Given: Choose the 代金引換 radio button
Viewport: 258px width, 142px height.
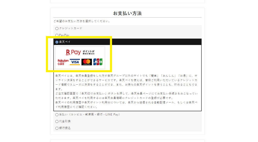Looking at the screenshot, I should (57, 121).
